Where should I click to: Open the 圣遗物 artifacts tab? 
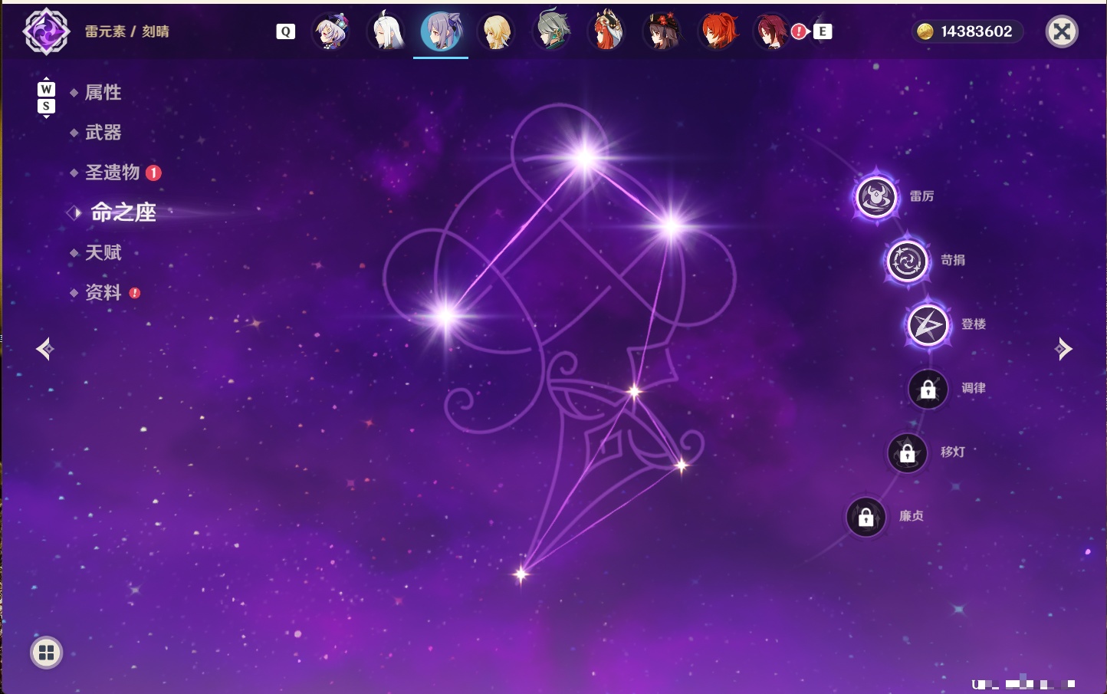click(x=112, y=173)
